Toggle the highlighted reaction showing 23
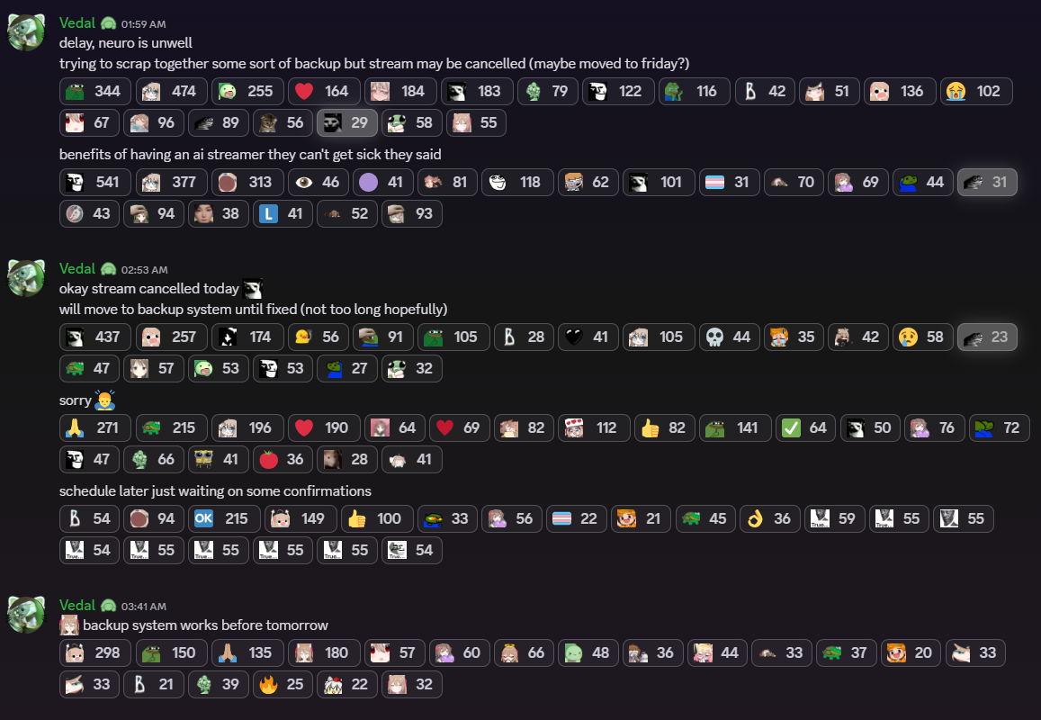This screenshot has width=1041, height=720. click(x=987, y=337)
